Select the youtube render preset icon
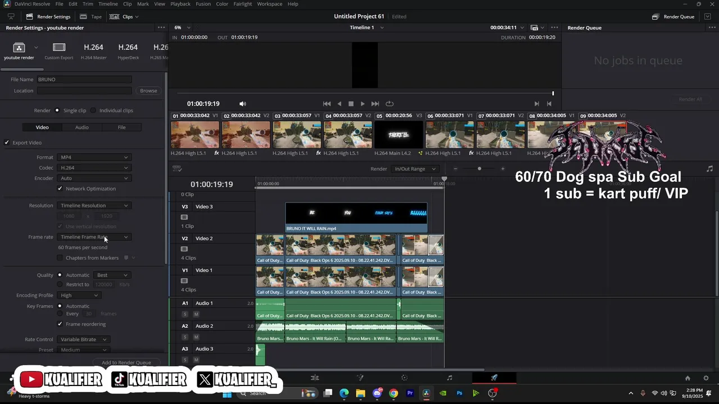 19,48
